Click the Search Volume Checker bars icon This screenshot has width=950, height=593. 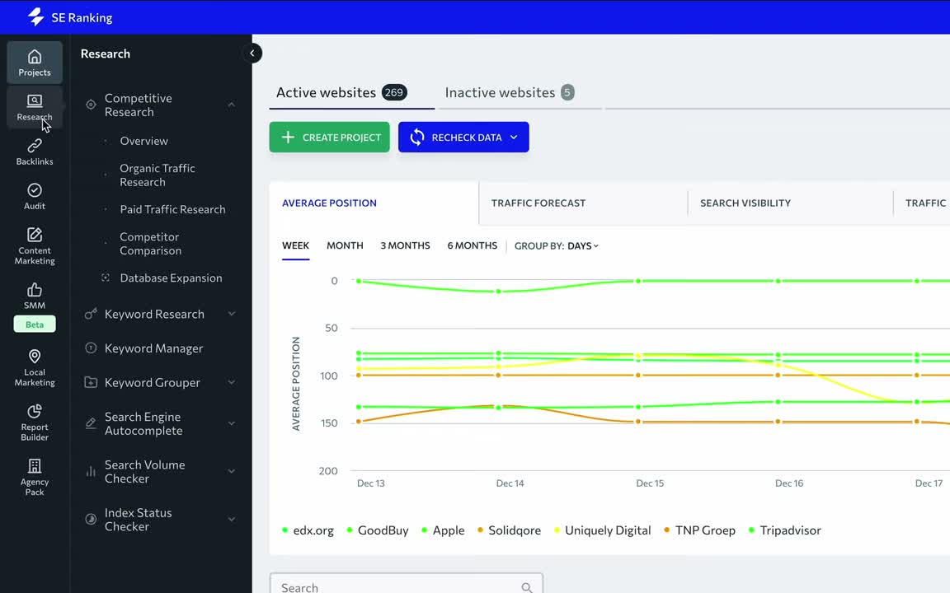coord(91,471)
